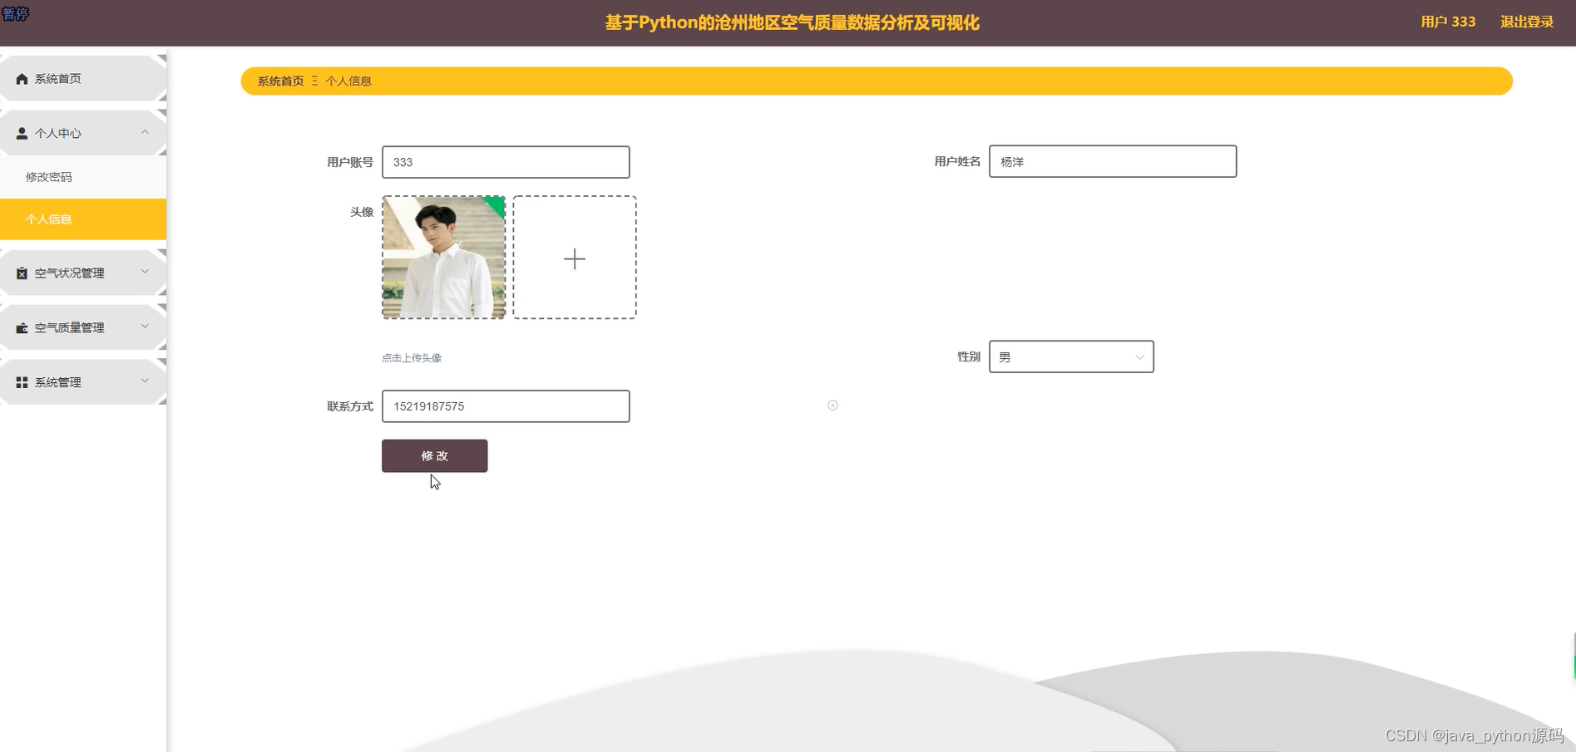Screen dimensions: 1576x752
Task: Select 修改密码 in the sidebar
Action: point(83,177)
